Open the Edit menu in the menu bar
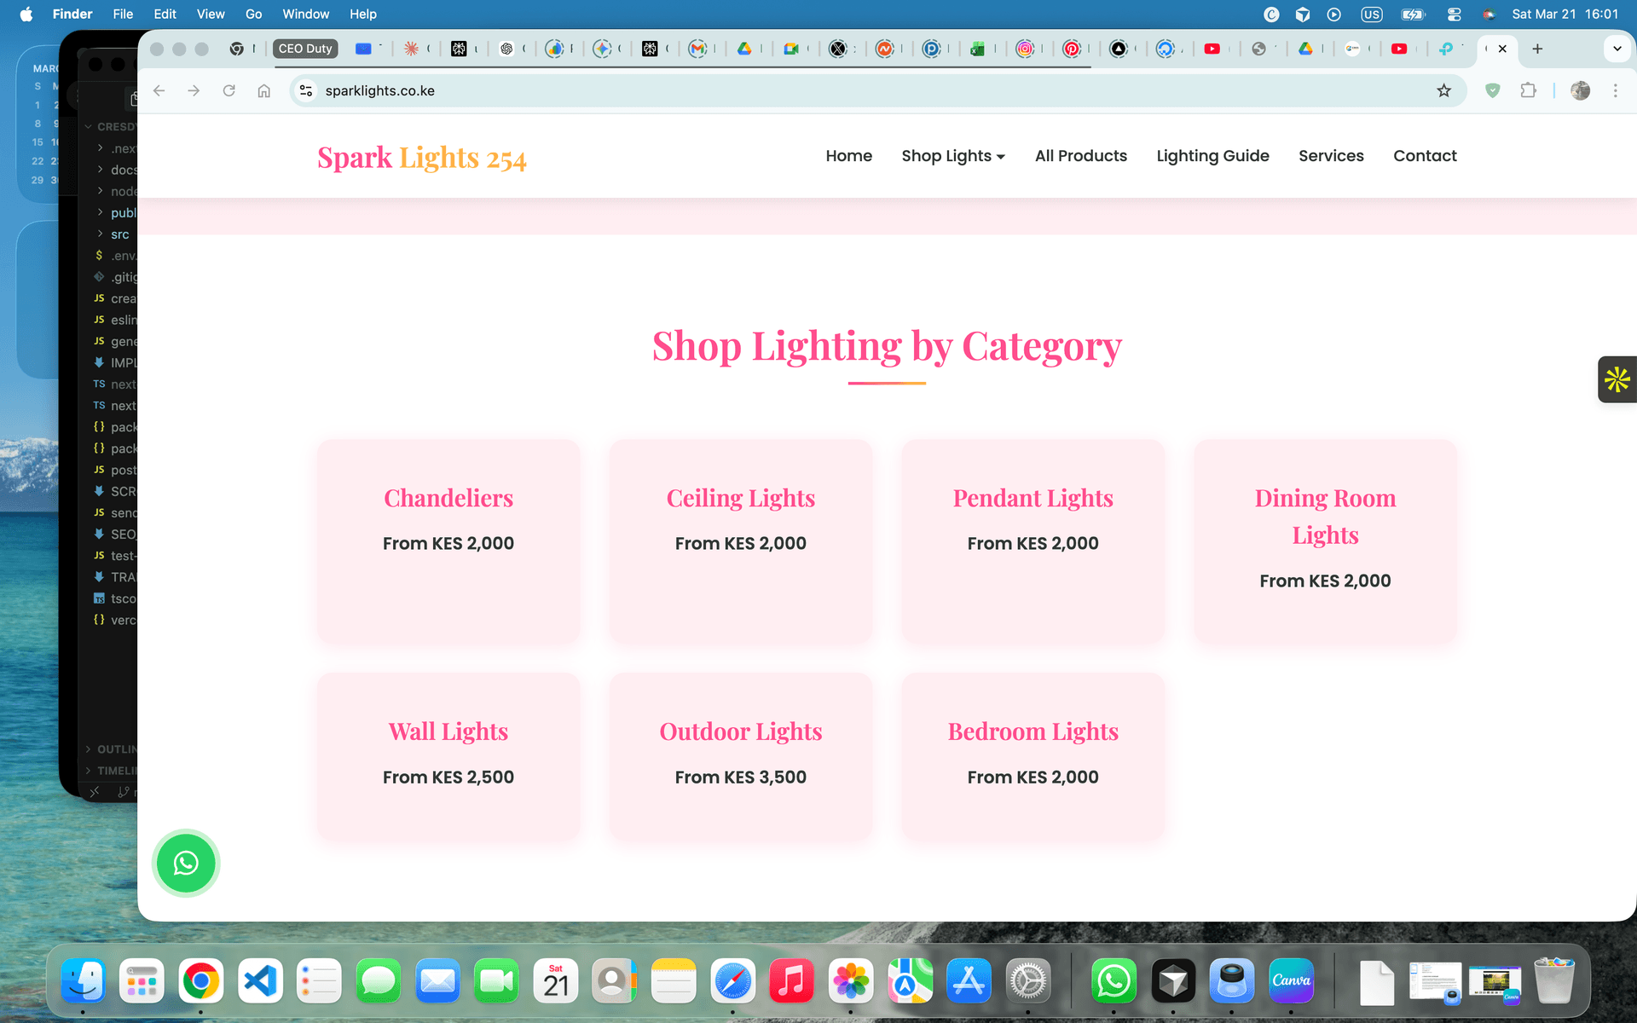Screen dimensions: 1637x1023 tap(165, 14)
